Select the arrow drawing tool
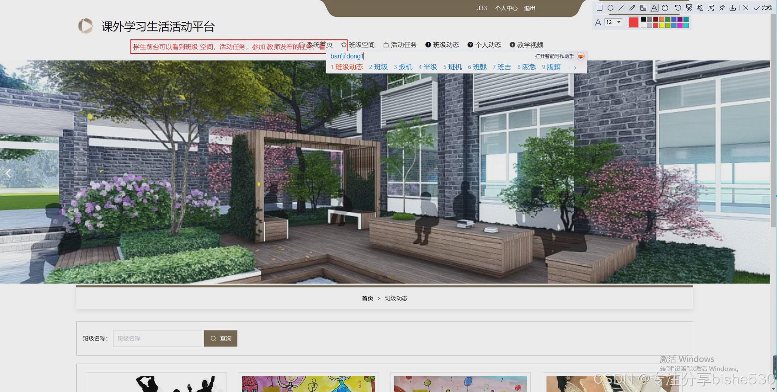This screenshot has height=392, width=777. (622, 8)
